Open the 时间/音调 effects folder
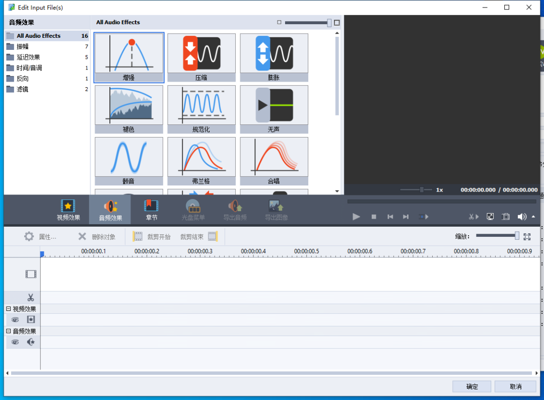This screenshot has height=400, width=544. (47, 68)
